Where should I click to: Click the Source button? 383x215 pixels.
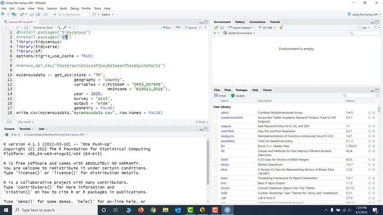[x=191, y=27]
